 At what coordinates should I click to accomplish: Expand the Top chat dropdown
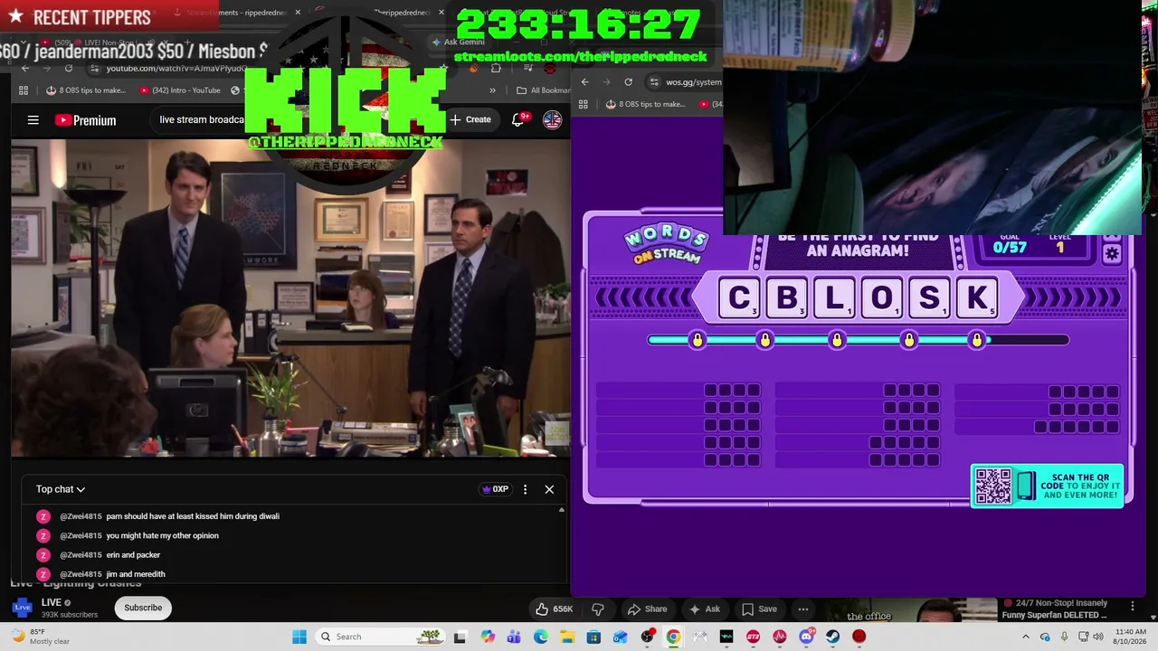click(61, 489)
